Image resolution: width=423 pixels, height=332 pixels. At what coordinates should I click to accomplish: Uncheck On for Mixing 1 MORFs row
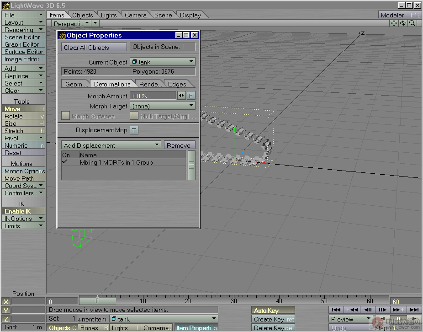click(x=65, y=162)
